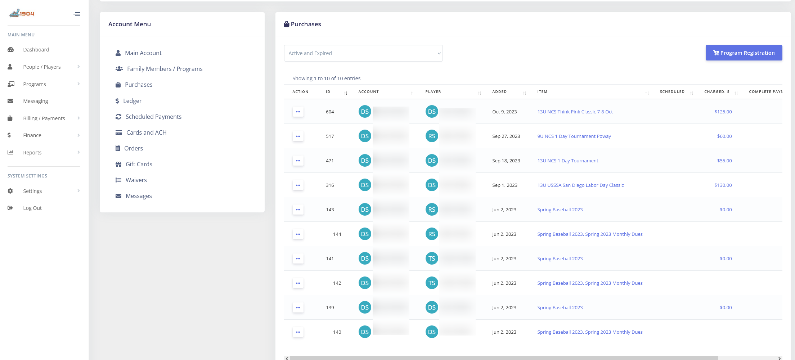
Task: Open 13U NCS Think Pink Classic item
Action: tap(575, 112)
